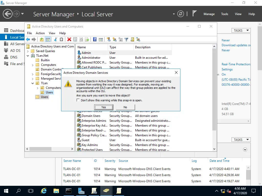Click the Find objects magnifier icon
This screenshot has width=262, height=196.
click(x=132, y=40)
